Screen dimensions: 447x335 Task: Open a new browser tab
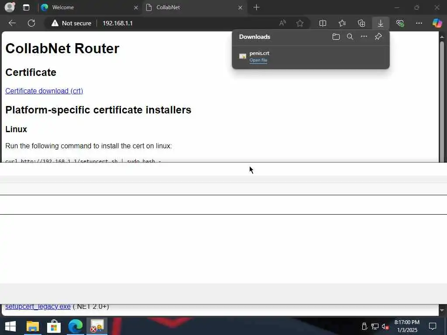256,7
